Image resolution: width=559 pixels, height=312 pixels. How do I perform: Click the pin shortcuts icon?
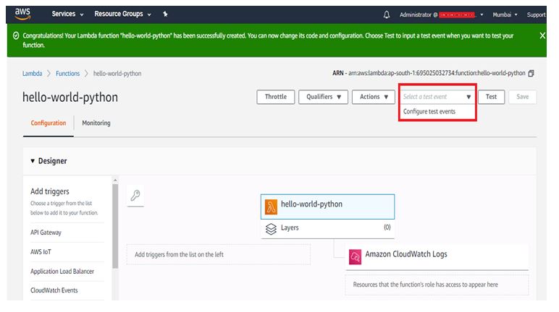coord(165,14)
